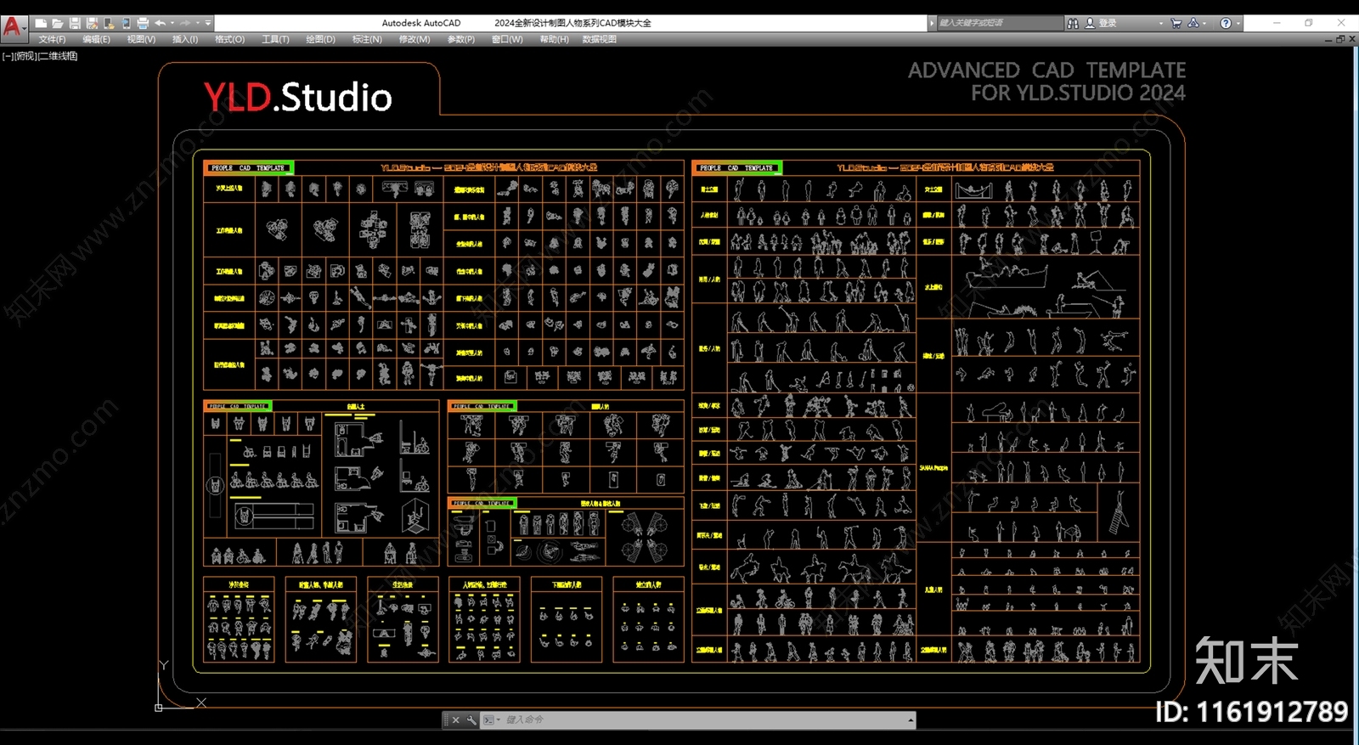Expand the search box arrow toggle
1359x745 pixels.
(x=932, y=23)
